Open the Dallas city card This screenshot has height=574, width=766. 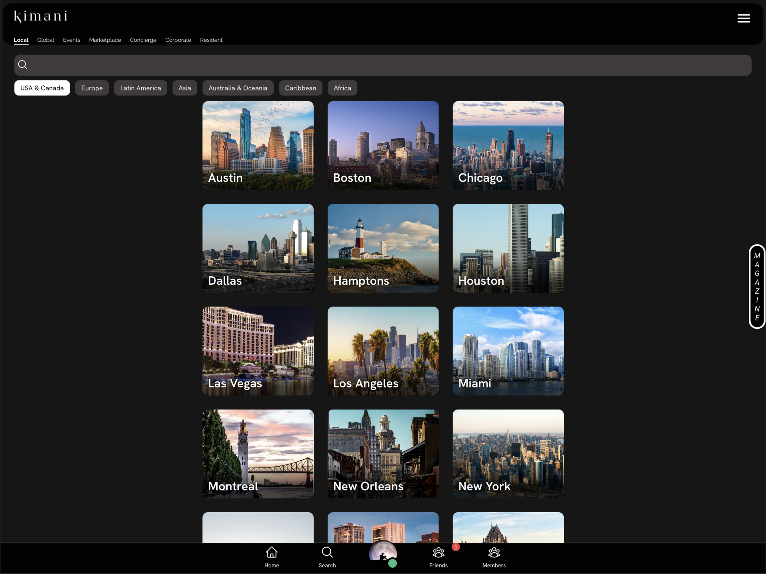258,248
